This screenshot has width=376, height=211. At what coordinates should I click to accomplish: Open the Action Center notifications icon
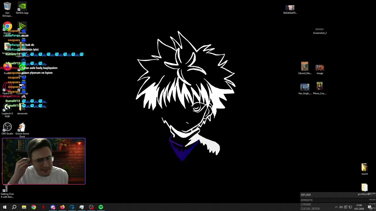coord(370,207)
